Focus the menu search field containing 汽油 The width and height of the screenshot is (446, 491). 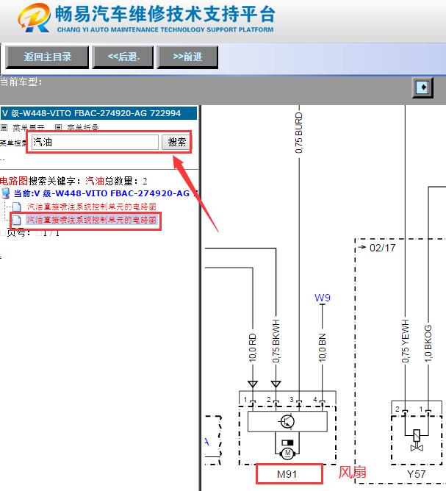95,142
